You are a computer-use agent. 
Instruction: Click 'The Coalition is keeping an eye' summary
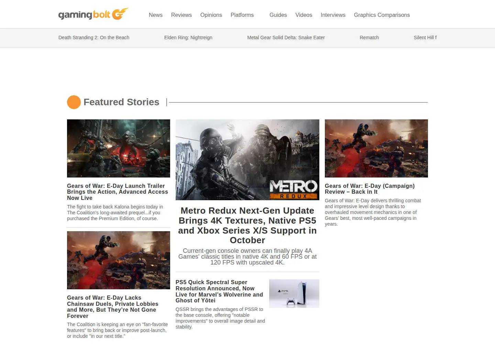click(x=118, y=330)
